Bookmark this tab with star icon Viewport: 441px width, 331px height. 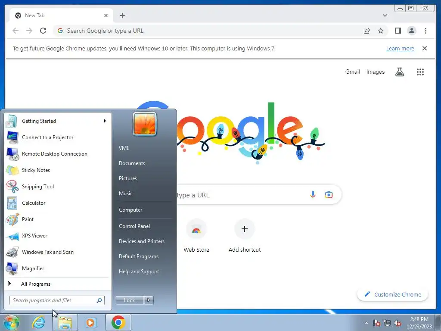[381, 31]
